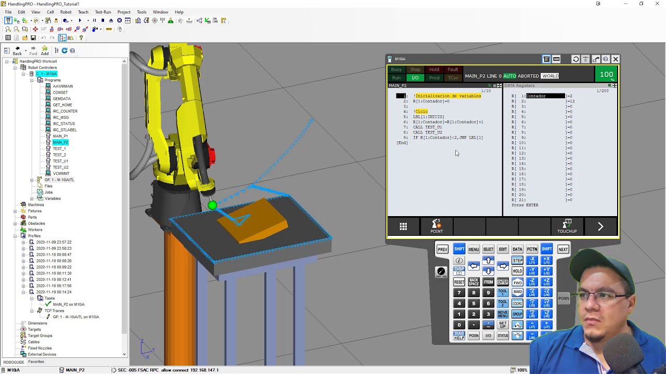666x374 pixels.
Task: Click the +% speed override key
Action: click(x=517, y=325)
